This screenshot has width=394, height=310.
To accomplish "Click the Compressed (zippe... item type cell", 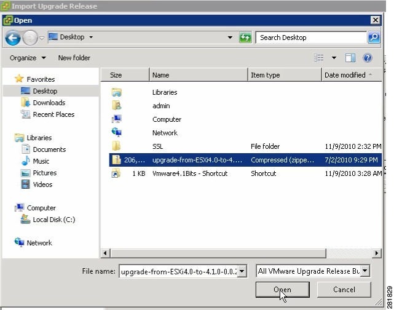I will (x=282, y=160).
